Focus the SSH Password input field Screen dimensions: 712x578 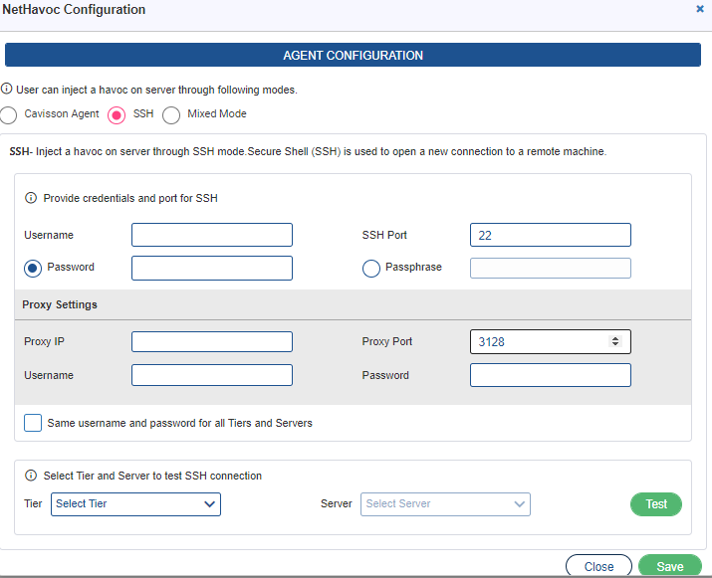click(212, 269)
